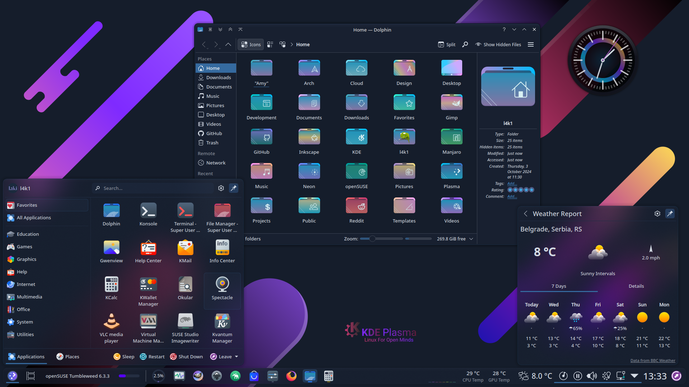Image resolution: width=689 pixels, height=387 pixels.
Task: Launch Gwenview from the app menu
Action: (111, 251)
